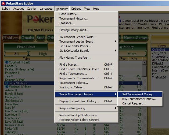169x135 pixels.
Task: Expand the Trade Tournament Money submenu arrow
Action: pos(116,94)
